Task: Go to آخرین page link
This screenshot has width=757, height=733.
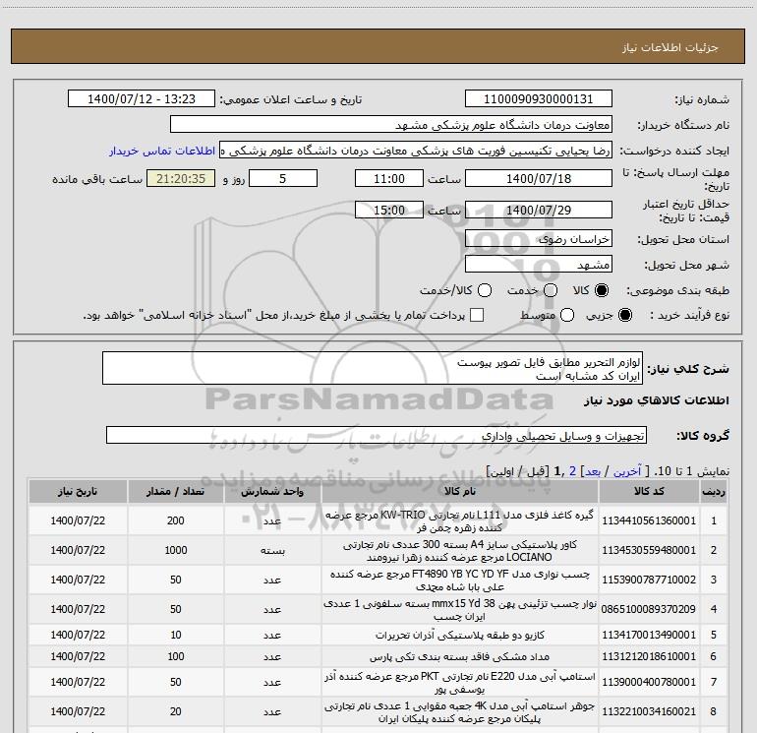Action: [x=626, y=471]
